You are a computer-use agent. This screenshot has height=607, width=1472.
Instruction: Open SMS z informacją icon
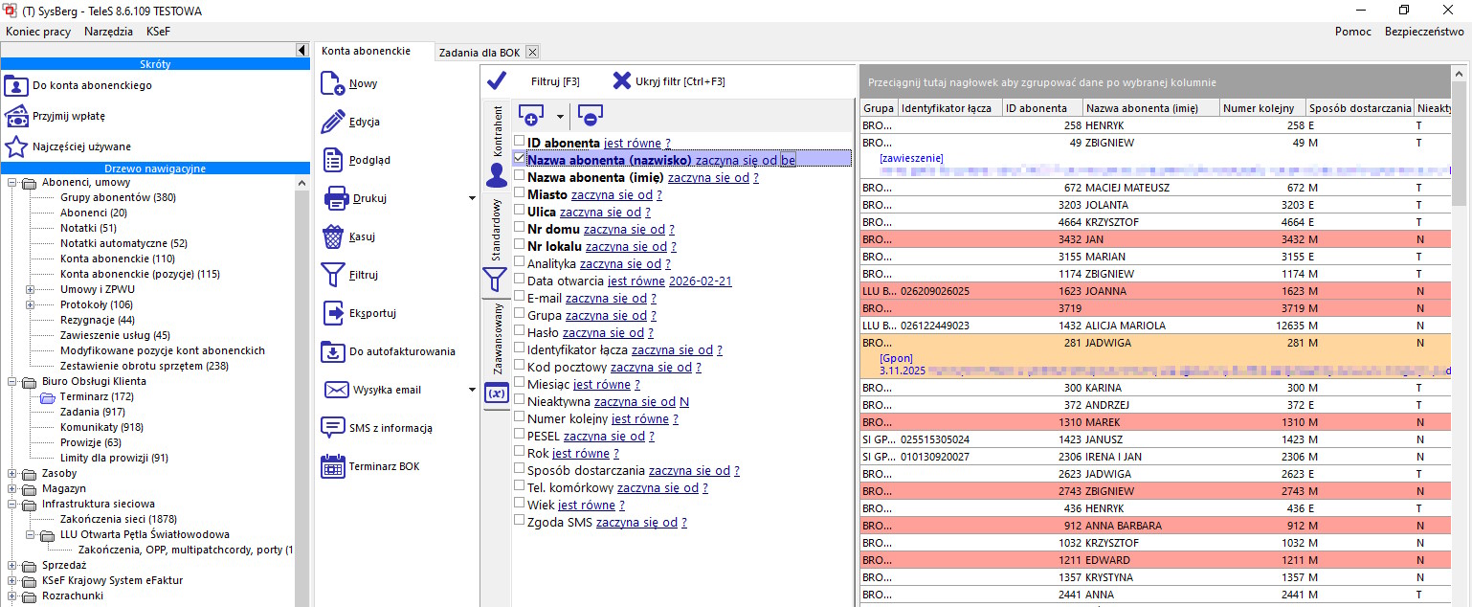point(333,428)
